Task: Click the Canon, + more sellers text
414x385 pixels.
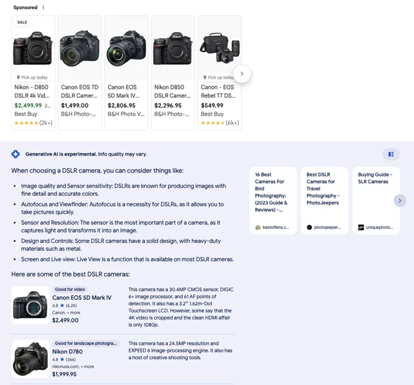Action: (x=66, y=313)
